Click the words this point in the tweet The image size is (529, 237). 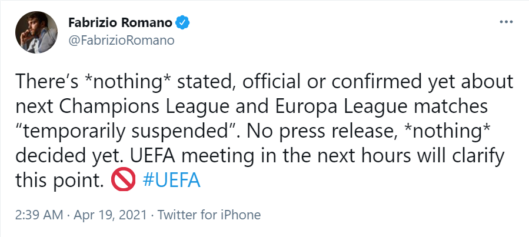[66, 179]
